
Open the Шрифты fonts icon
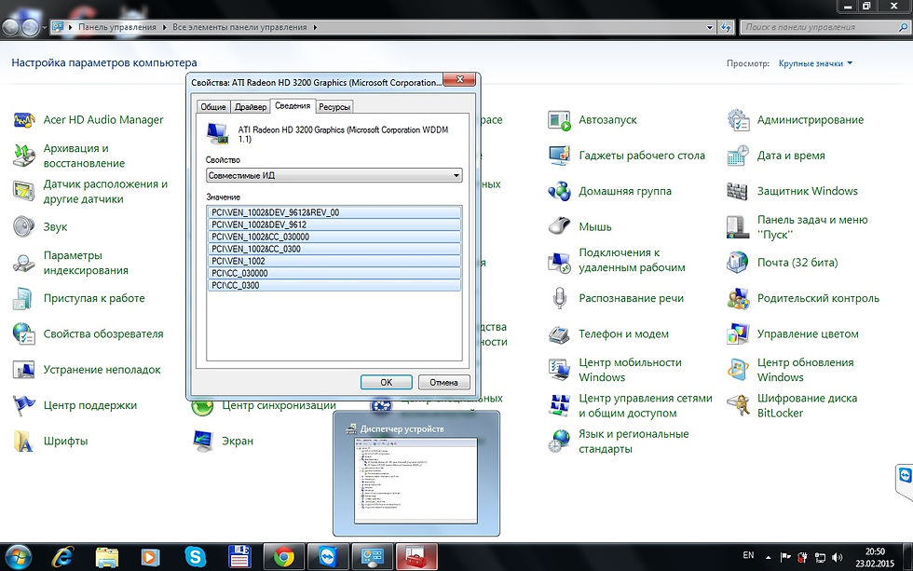click(24, 442)
